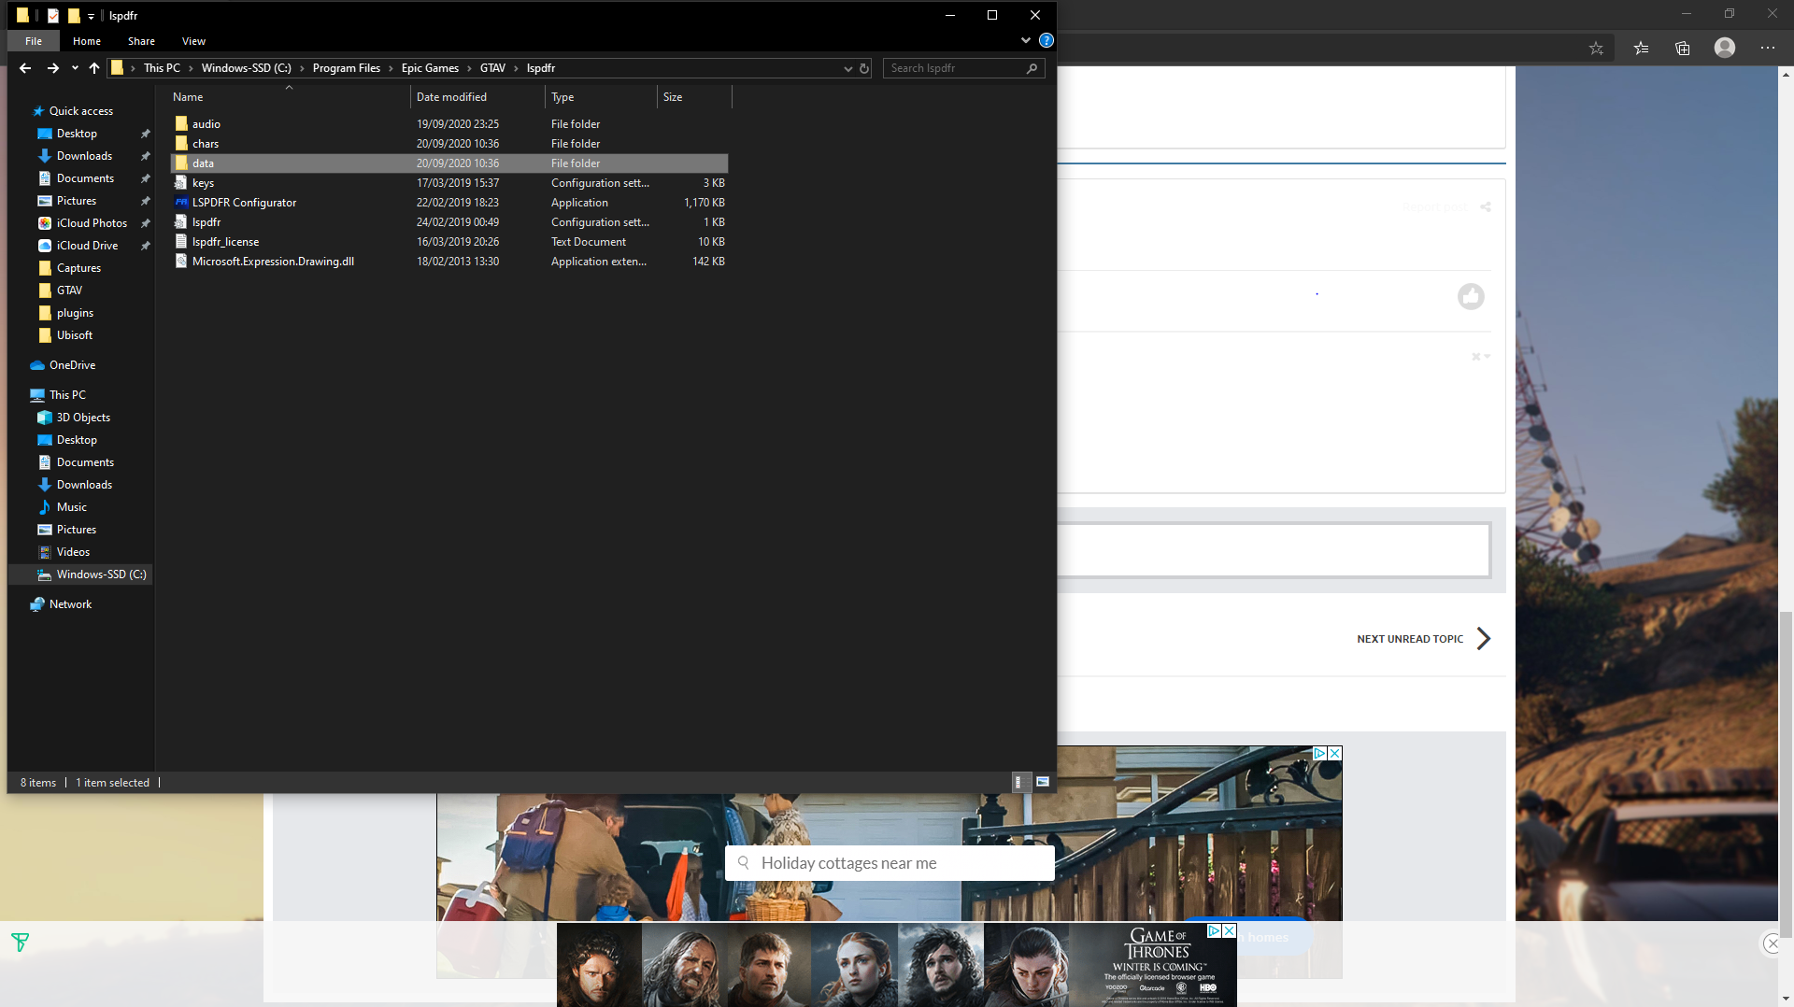This screenshot has height=1007, width=1794.
Task: Go up one folder level arrow
Action: tap(94, 68)
